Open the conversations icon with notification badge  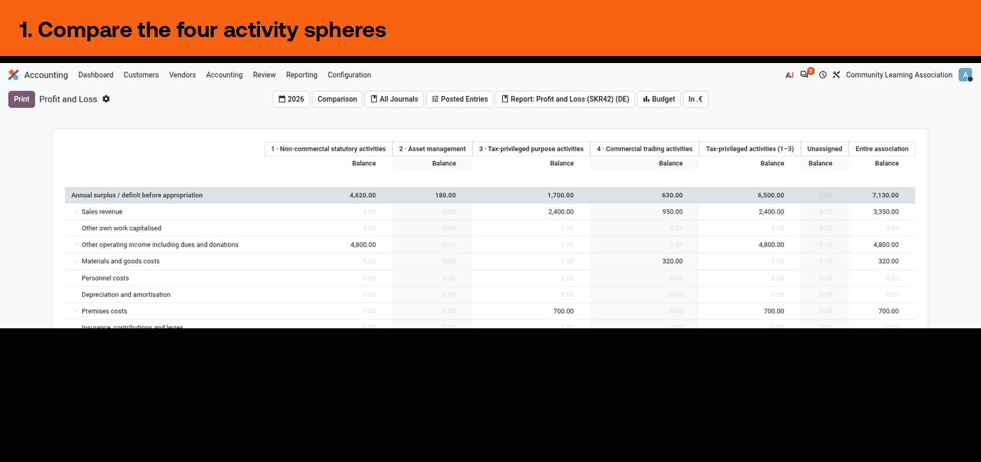(x=805, y=74)
